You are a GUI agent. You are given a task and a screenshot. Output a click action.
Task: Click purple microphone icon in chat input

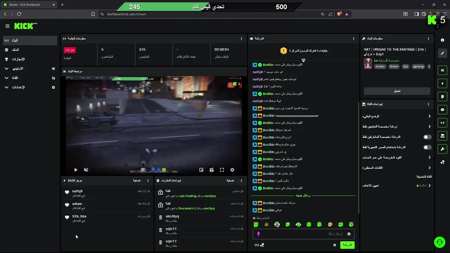pyautogui.click(x=258, y=234)
